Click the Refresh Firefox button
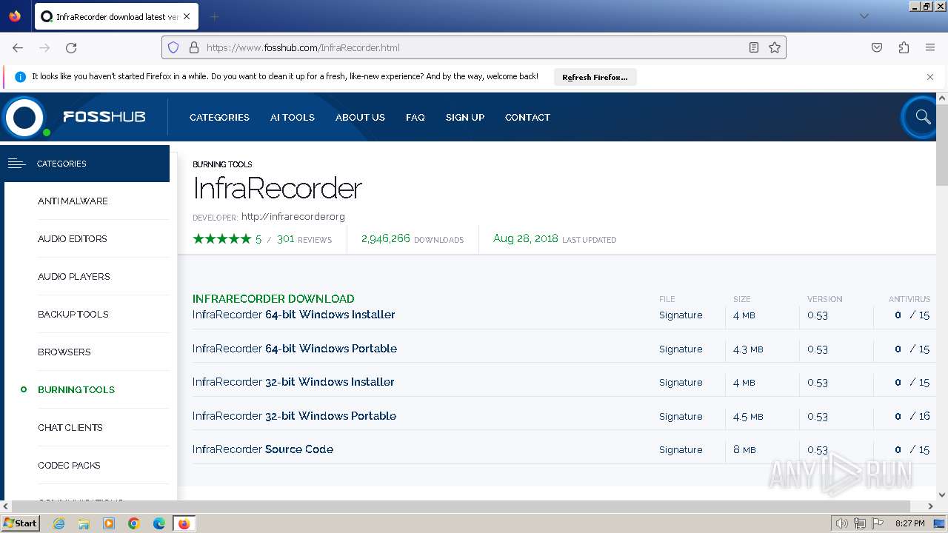The width and height of the screenshot is (948, 533). click(595, 77)
